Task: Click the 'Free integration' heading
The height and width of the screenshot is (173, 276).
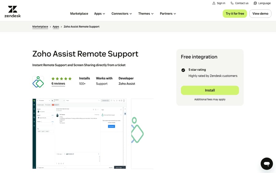Action: [x=199, y=57]
